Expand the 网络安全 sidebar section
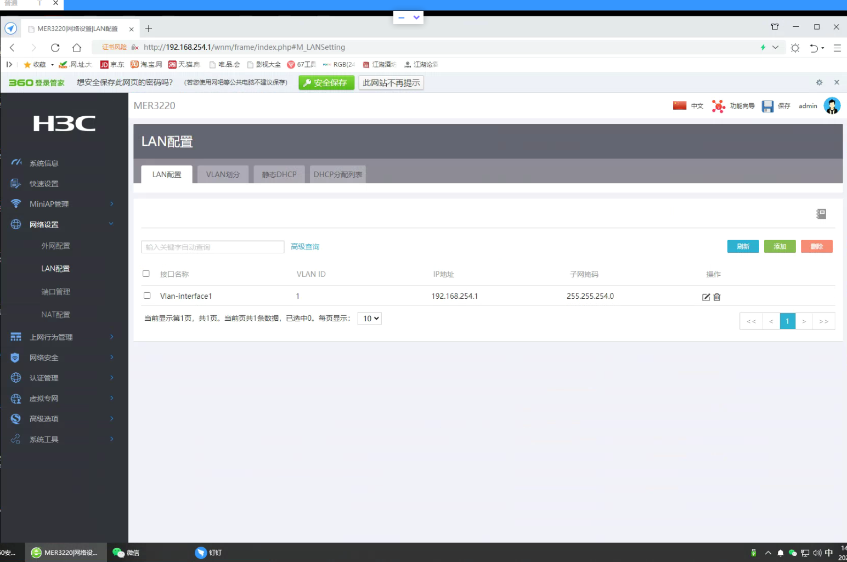 [64, 357]
